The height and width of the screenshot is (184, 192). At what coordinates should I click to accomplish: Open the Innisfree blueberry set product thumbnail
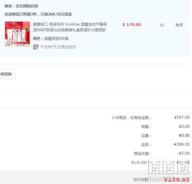(x=17, y=34)
